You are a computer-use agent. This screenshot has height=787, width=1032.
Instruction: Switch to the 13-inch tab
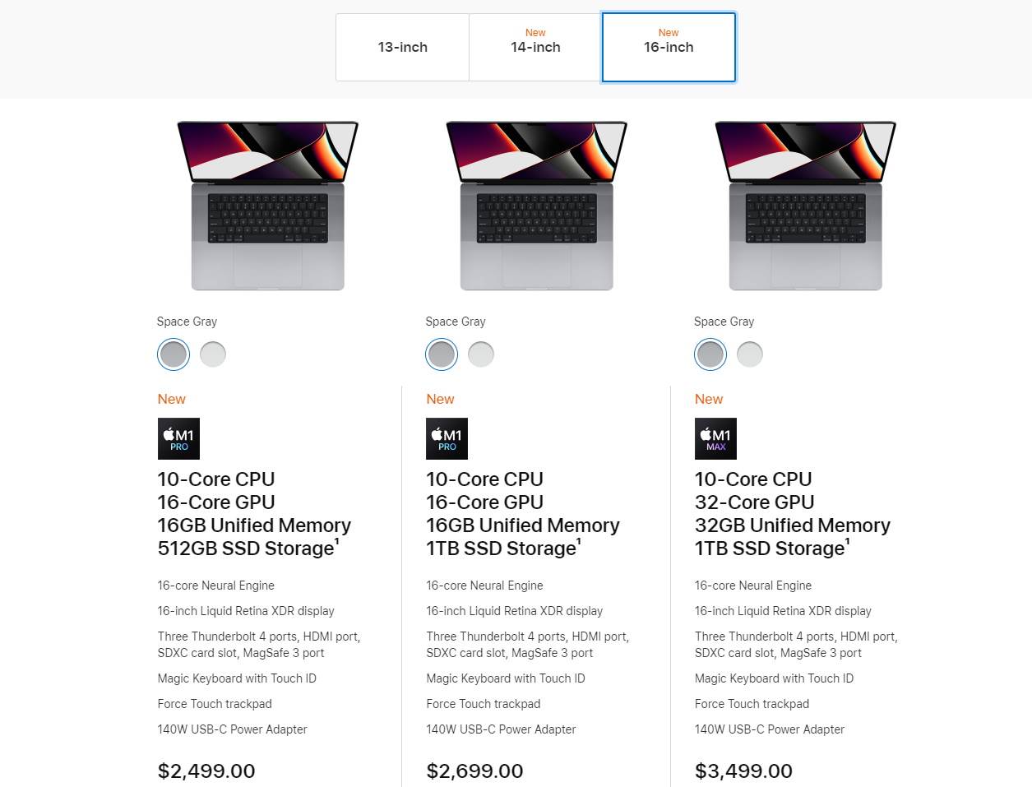point(402,47)
